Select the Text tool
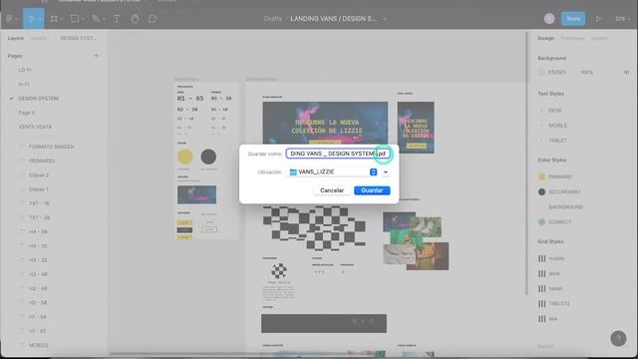This screenshot has width=638, height=359. click(x=117, y=19)
